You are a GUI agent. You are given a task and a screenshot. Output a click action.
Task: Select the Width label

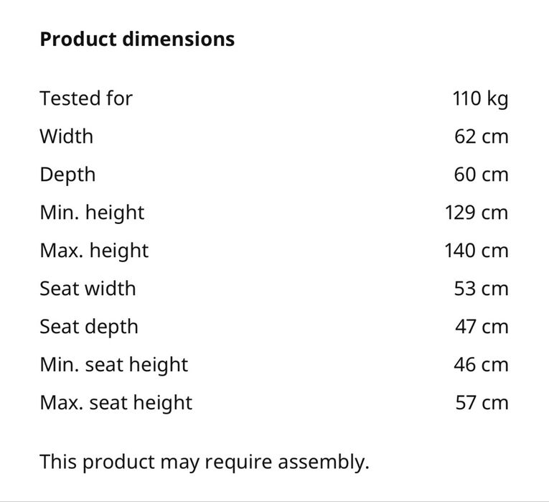[66, 136]
